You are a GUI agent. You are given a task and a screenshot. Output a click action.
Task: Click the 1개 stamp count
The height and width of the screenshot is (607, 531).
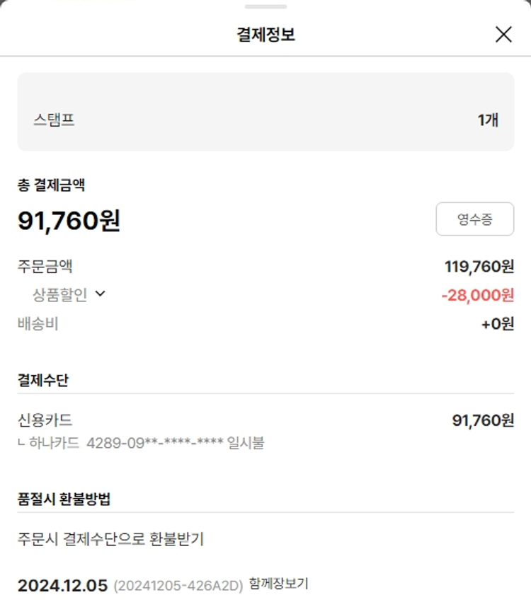488,120
